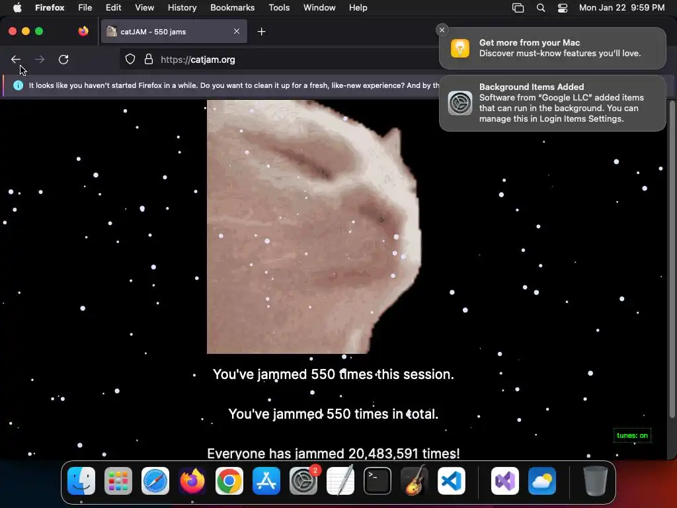Screen dimensions: 677x508
Task: Open the Window menu
Action: [319, 7]
